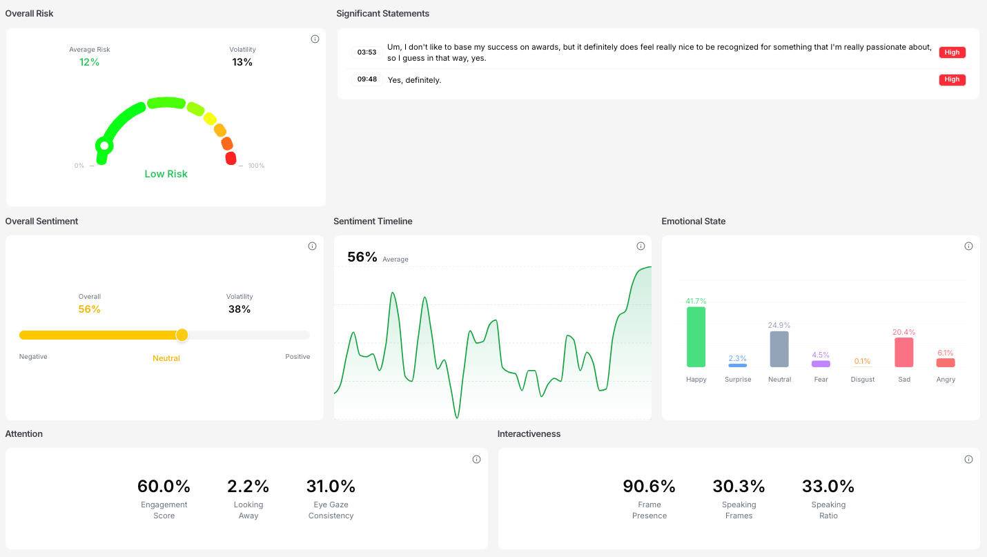This screenshot has height=557, width=987.
Task: Click the red segment of the risk gauge
Action: (x=231, y=158)
